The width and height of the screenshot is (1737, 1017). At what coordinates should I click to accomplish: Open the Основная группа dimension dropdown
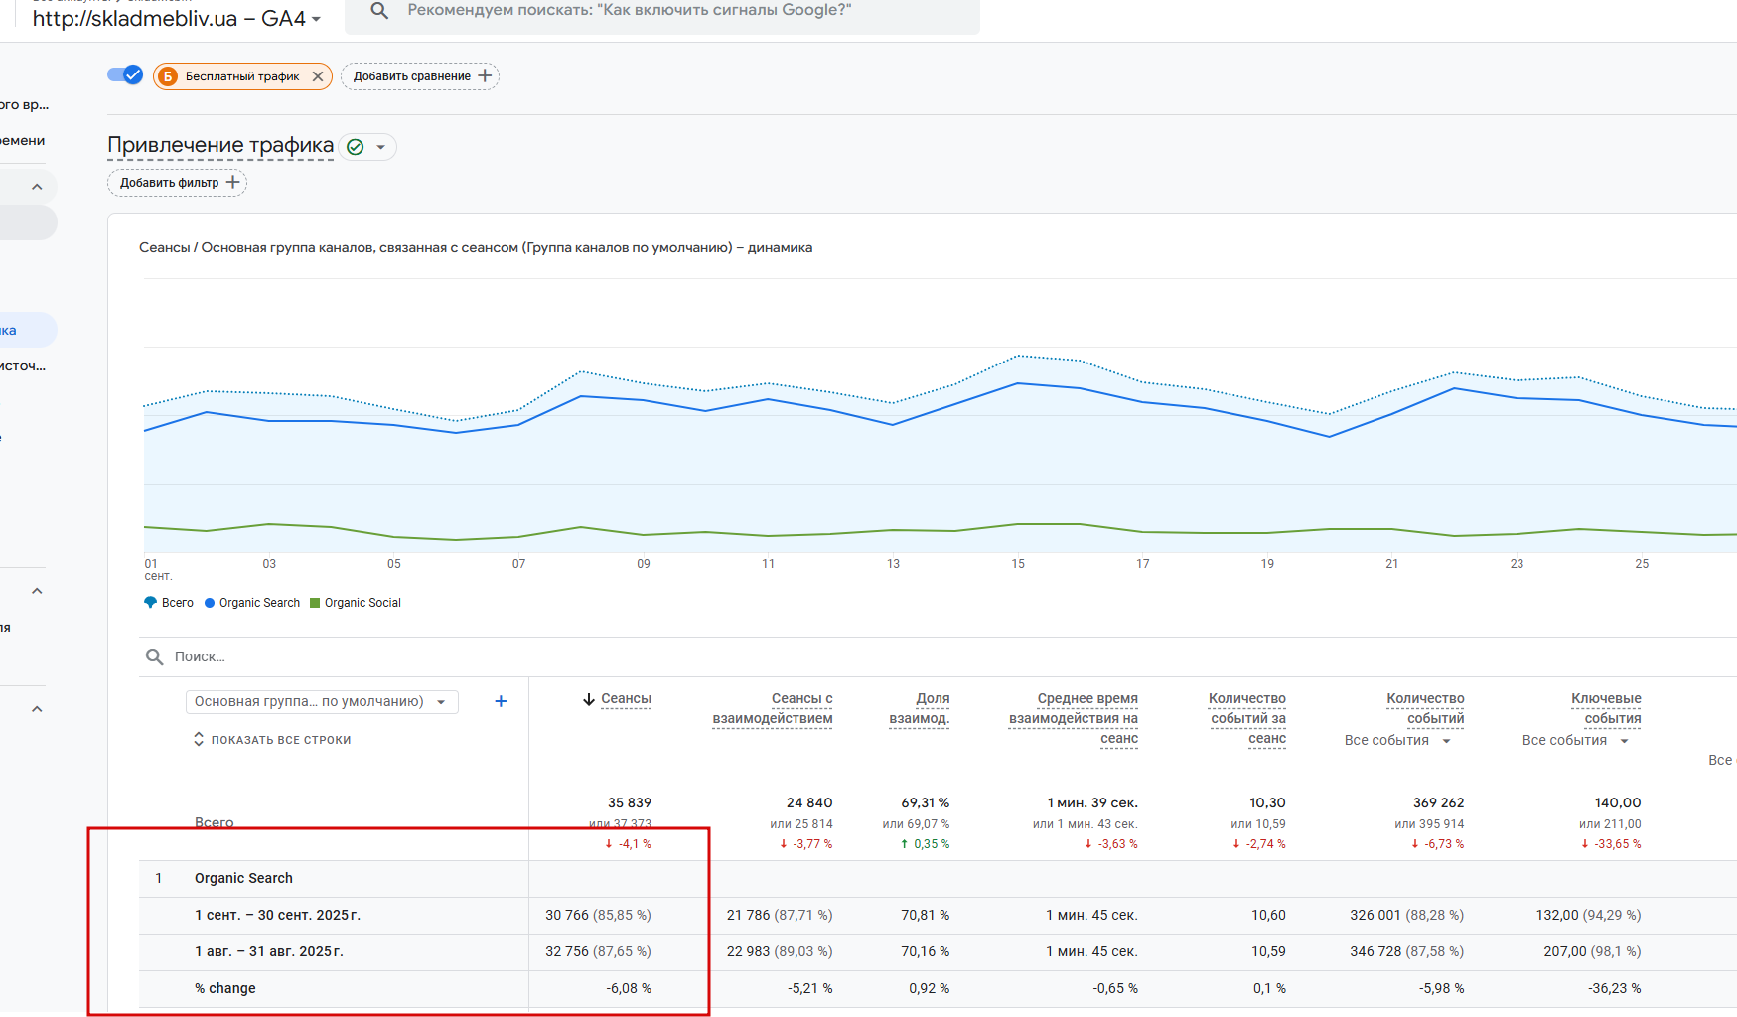322,702
